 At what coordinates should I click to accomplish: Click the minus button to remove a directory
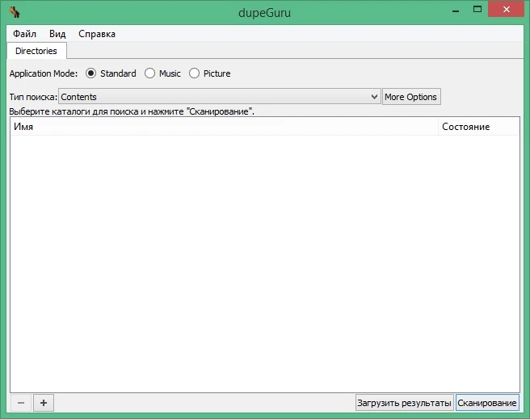pyautogui.click(x=21, y=403)
